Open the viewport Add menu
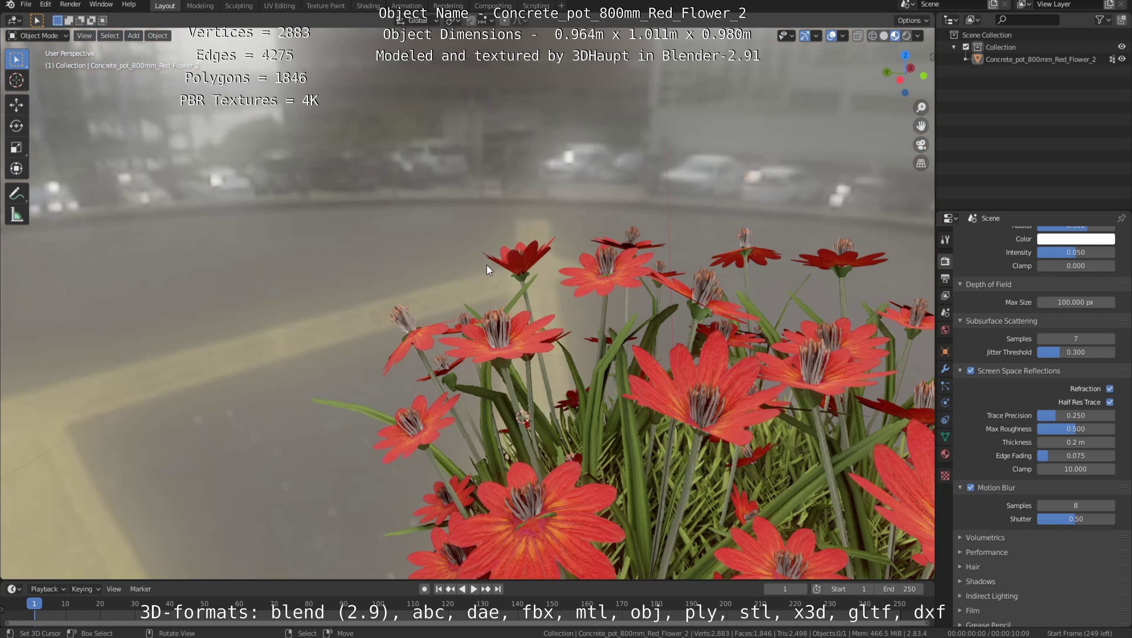The height and width of the screenshot is (638, 1132). (133, 36)
